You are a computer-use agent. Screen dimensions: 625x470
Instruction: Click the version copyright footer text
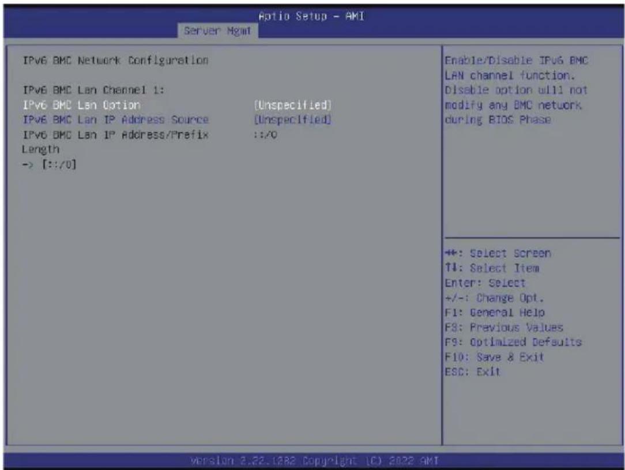click(x=314, y=461)
